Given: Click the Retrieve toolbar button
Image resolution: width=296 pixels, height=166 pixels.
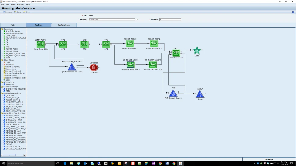Looking at the screenshot, I should (7, 12).
